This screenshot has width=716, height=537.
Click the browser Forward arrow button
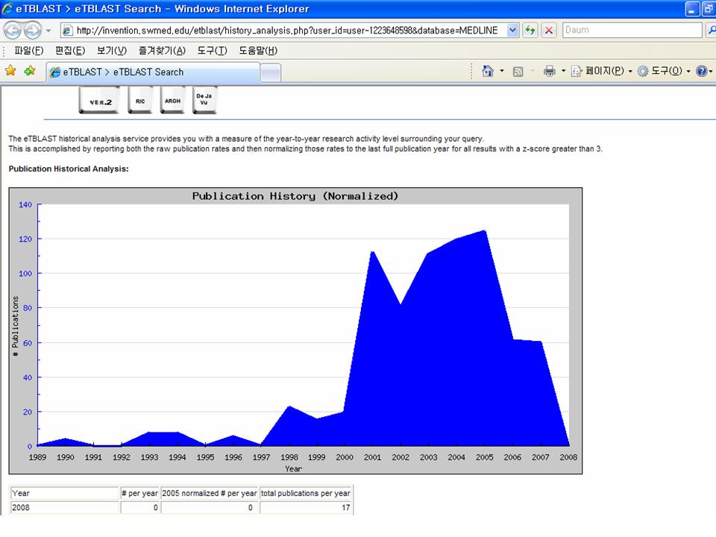coord(32,31)
